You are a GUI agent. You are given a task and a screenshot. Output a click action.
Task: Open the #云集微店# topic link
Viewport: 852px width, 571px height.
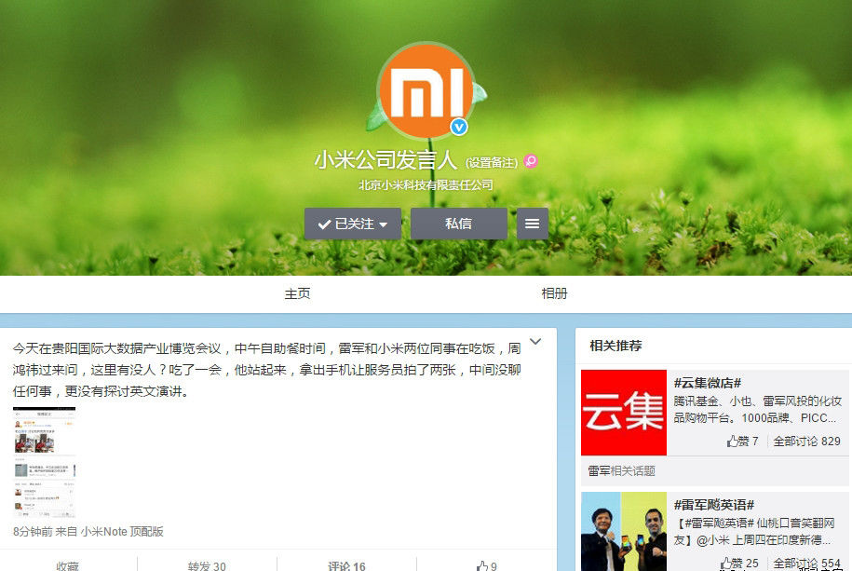click(708, 382)
